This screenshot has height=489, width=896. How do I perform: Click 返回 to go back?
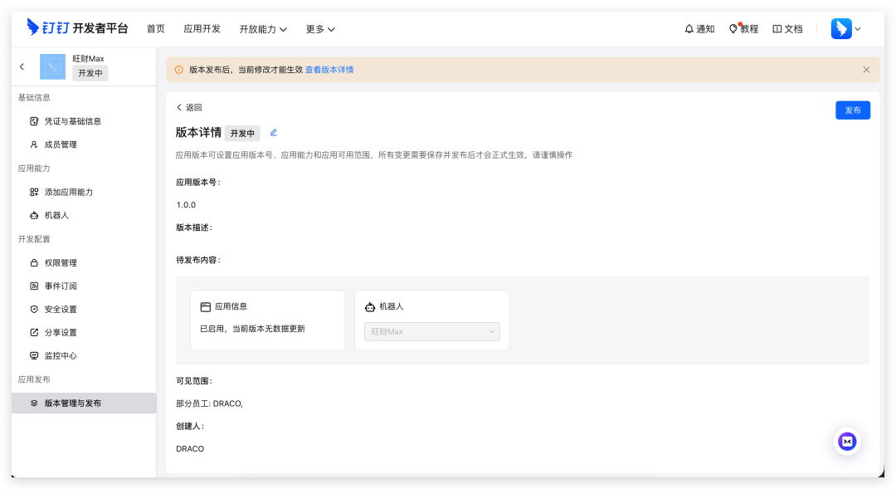coord(189,108)
